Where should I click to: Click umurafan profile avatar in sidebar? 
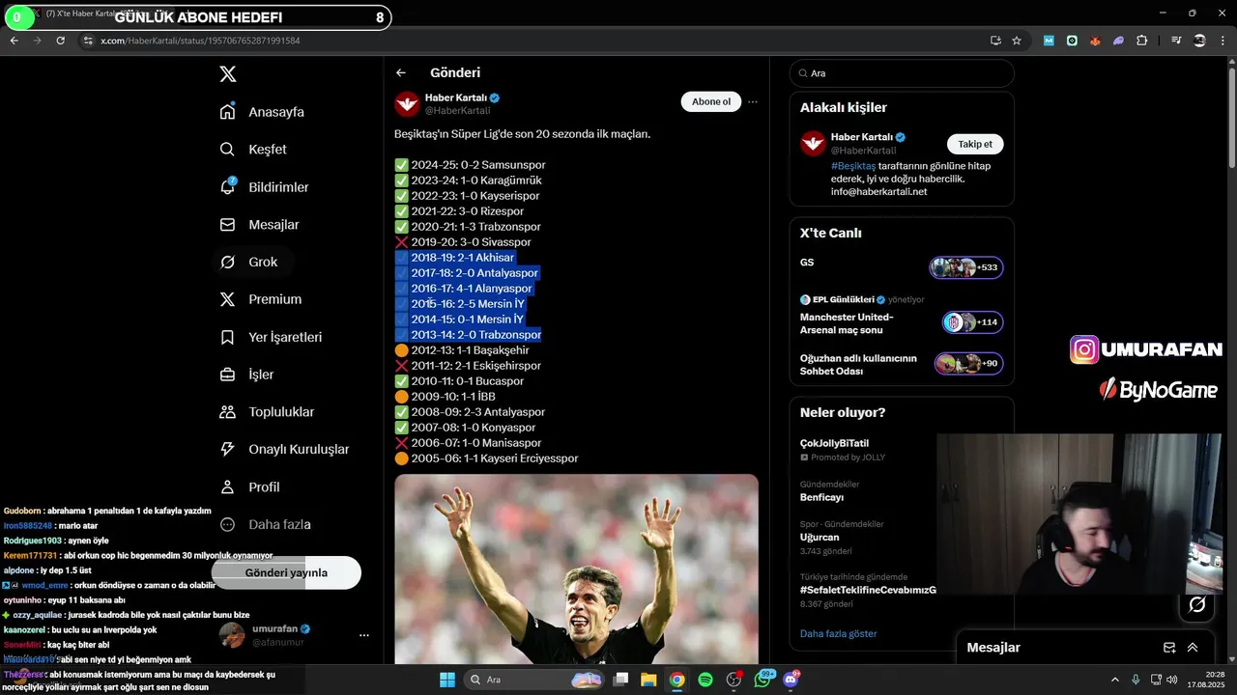pyautogui.click(x=232, y=635)
